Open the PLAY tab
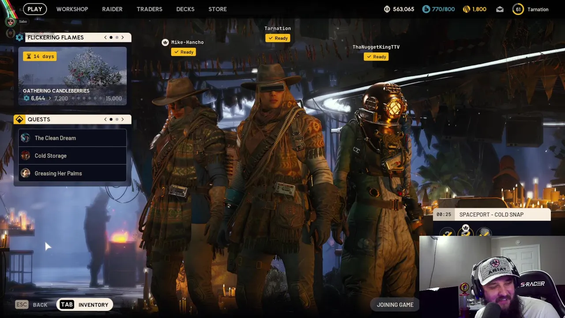 [x=35, y=9]
